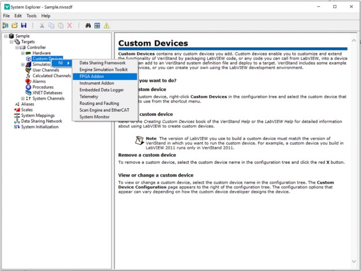Viewport: 361px width, 271px height.
Task: Open the Tools menu
Action: click(x=32, y=16)
